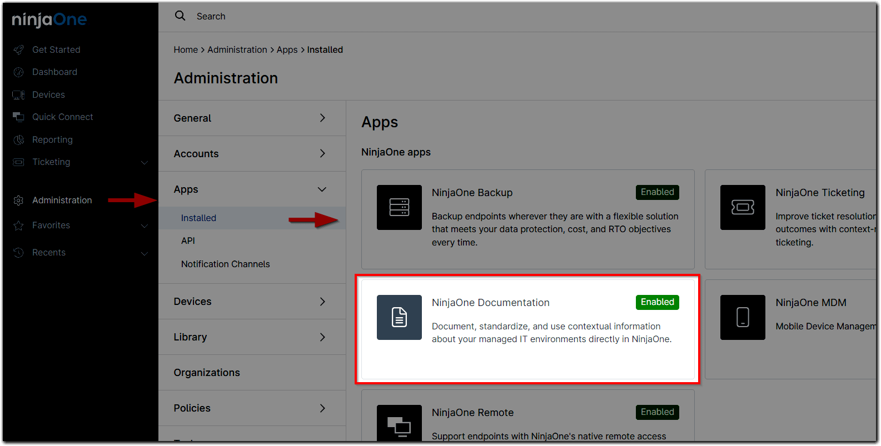Open the NinjaOne Documentation app icon
This screenshot has height=446, width=881.
(x=399, y=317)
